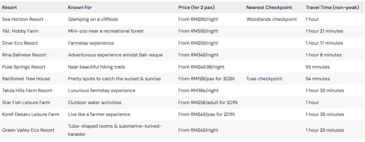Click the Woodlands checkpoint cell

click(272, 19)
